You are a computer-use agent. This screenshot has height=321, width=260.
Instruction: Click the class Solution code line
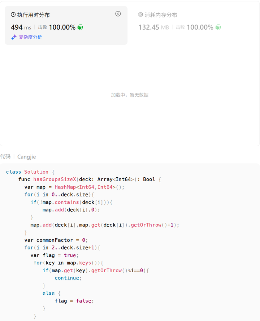[x=30, y=172]
